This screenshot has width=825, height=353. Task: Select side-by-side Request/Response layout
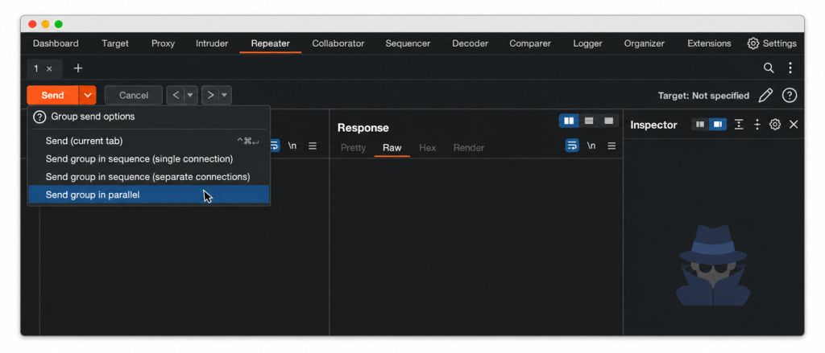click(x=569, y=121)
